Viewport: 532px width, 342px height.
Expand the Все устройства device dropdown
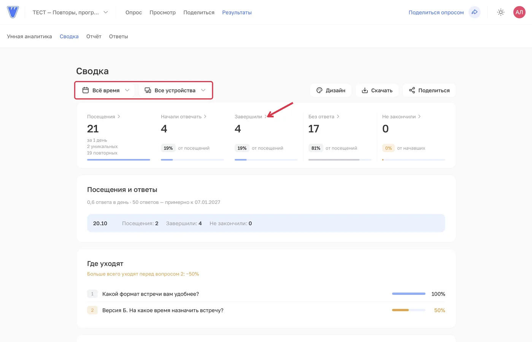point(175,90)
